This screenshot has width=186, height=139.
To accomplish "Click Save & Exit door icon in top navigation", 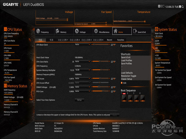I will click(x=135, y=31).
